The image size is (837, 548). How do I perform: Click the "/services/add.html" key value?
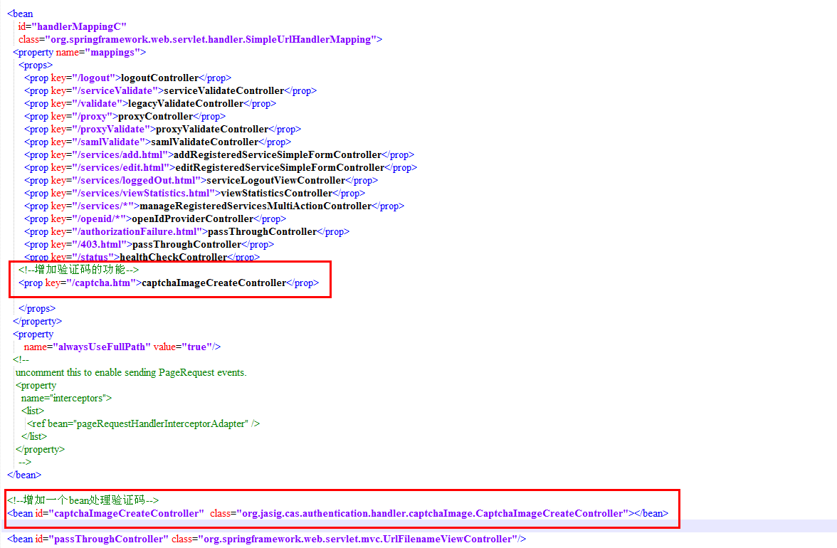pyautogui.click(x=121, y=154)
